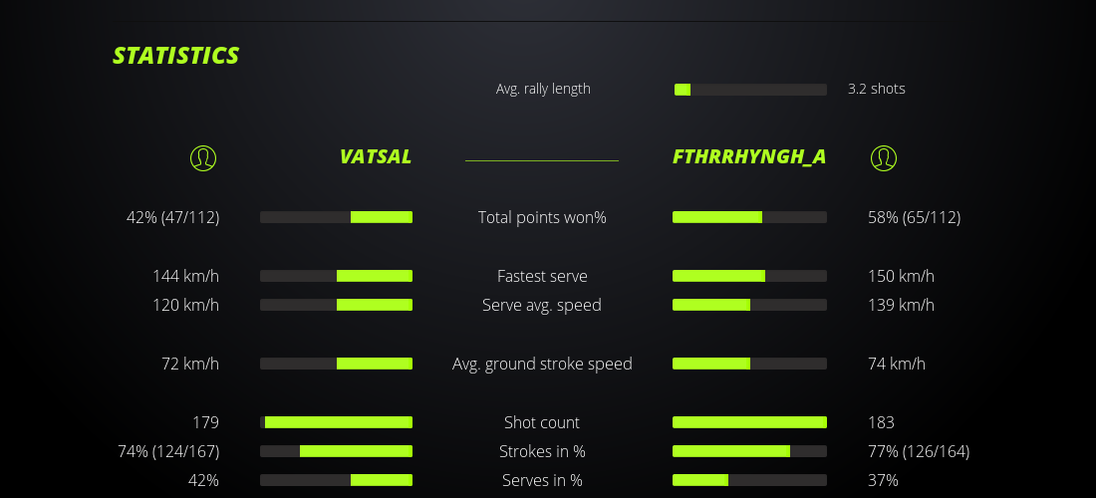This screenshot has width=1096, height=498.
Task: Click the Fastest serve label
Action: point(542,276)
